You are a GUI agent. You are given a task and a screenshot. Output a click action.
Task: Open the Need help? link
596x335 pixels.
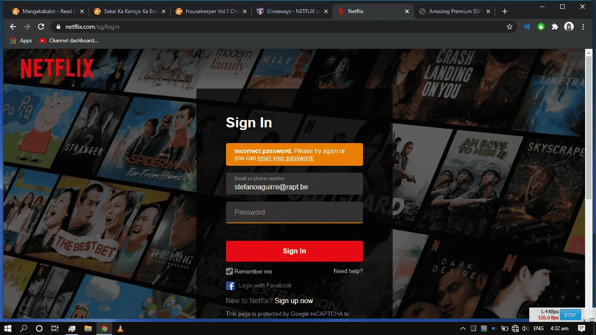348,271
